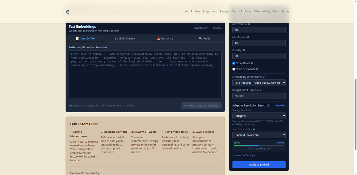357x175 pixels.
Task: Click the magnifier icon beside Verify
Action: pos(200,38)
